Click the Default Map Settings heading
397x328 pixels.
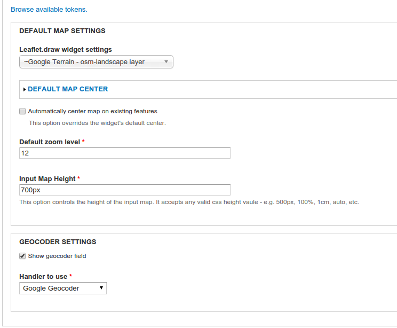click(62, 30)
